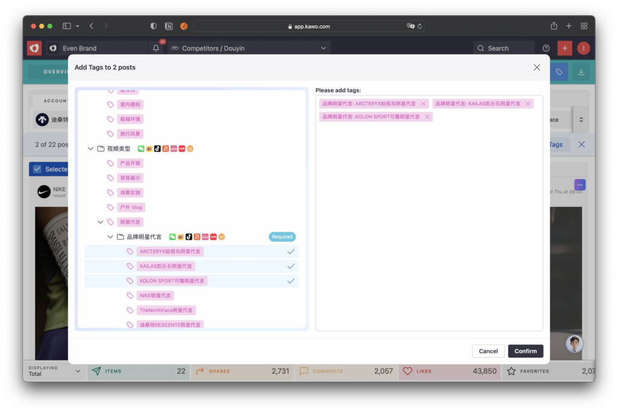Remove the KOLON SPORT tag chip via X
The height and width of the screenshot is (412, 618).
pos(427,117)
